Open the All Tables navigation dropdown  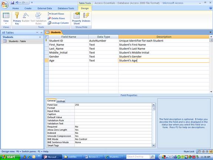37,33
